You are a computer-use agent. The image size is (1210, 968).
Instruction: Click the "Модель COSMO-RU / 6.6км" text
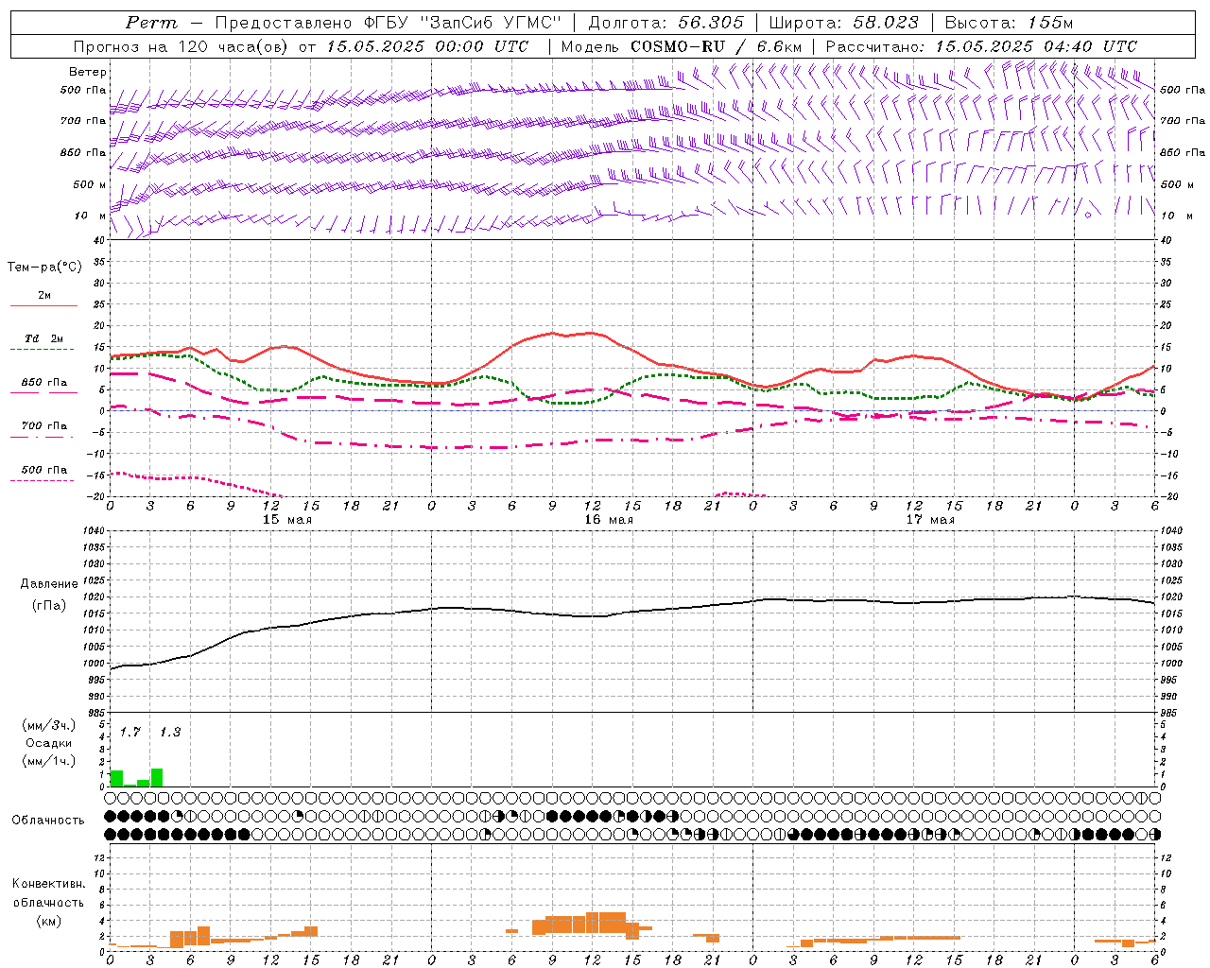click(x=682, y=46)
